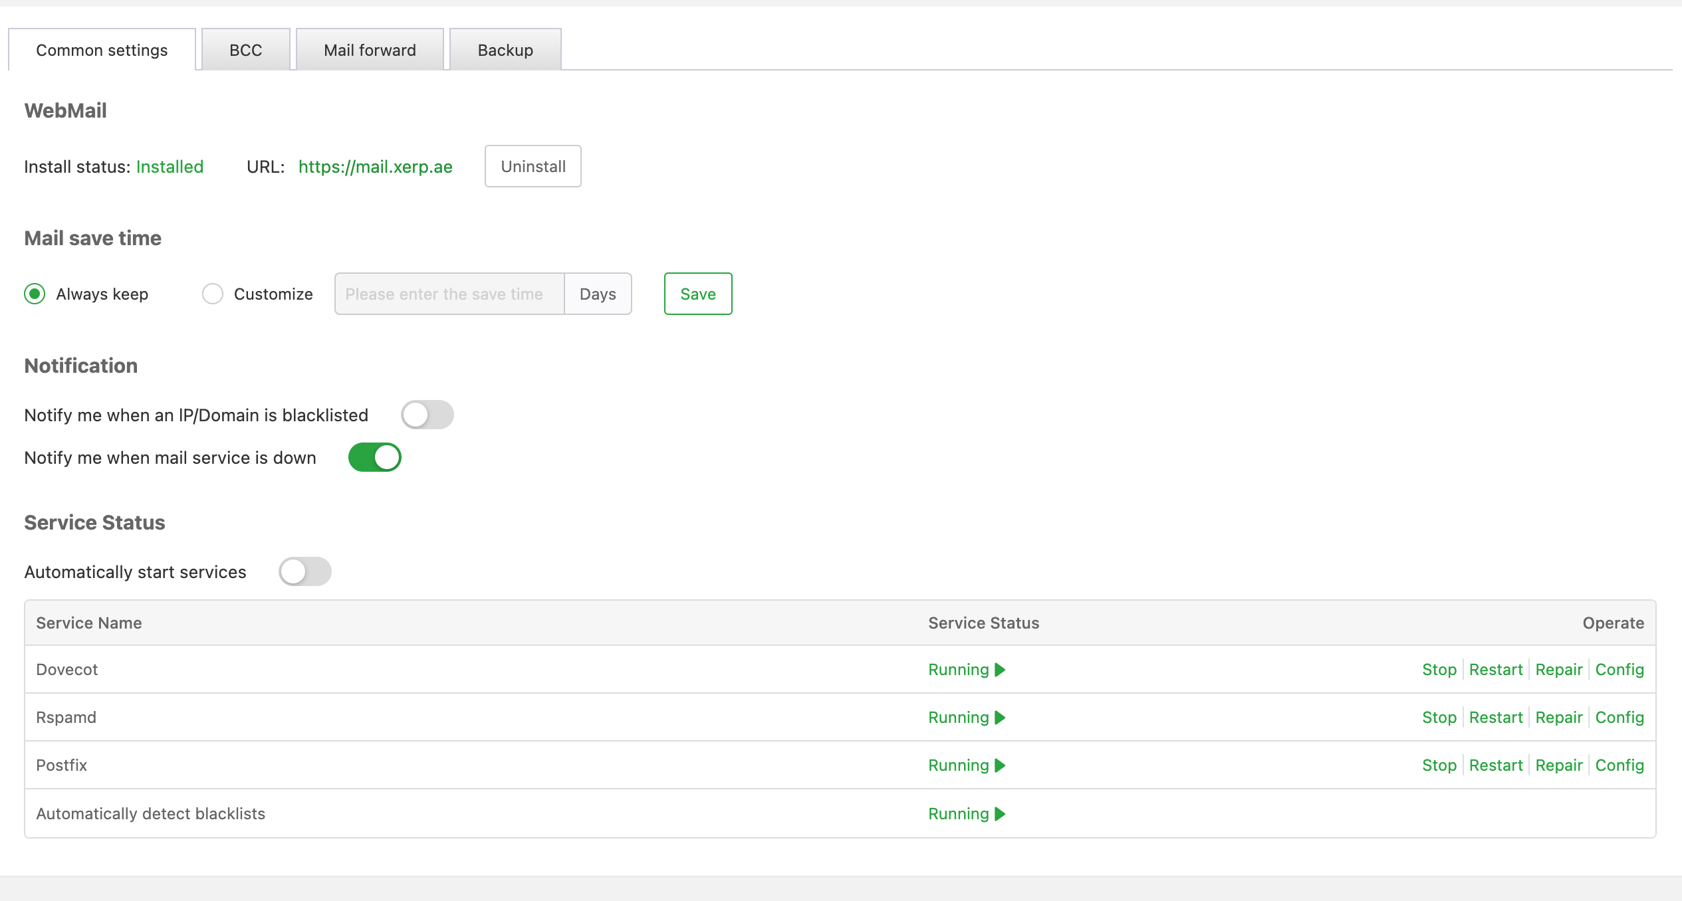Enable IP/Domain blacklisted notification toggle

427,415
